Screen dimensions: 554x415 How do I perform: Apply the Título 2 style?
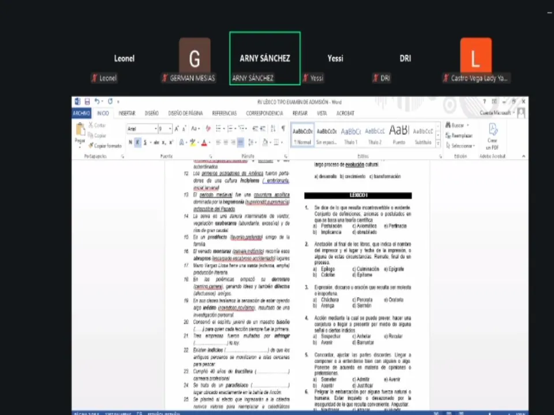tap(375, 136)
